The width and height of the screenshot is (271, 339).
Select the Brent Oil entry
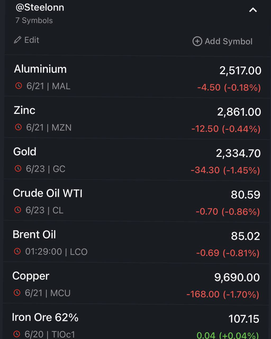(x=136, y=242)
